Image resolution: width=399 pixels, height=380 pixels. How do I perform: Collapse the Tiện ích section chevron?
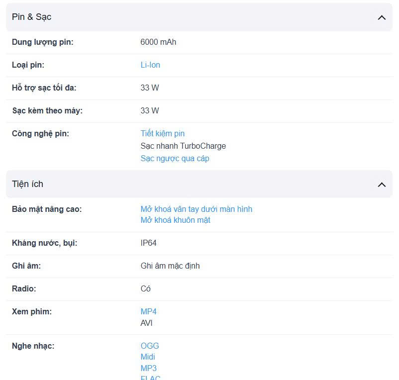click(x=382, y=185)
